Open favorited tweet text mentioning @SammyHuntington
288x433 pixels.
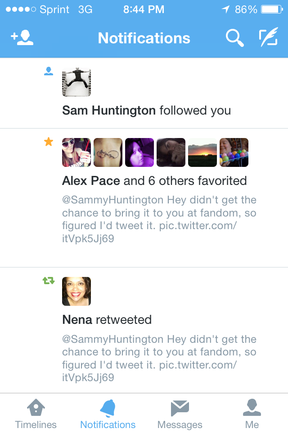click(159, 219)
